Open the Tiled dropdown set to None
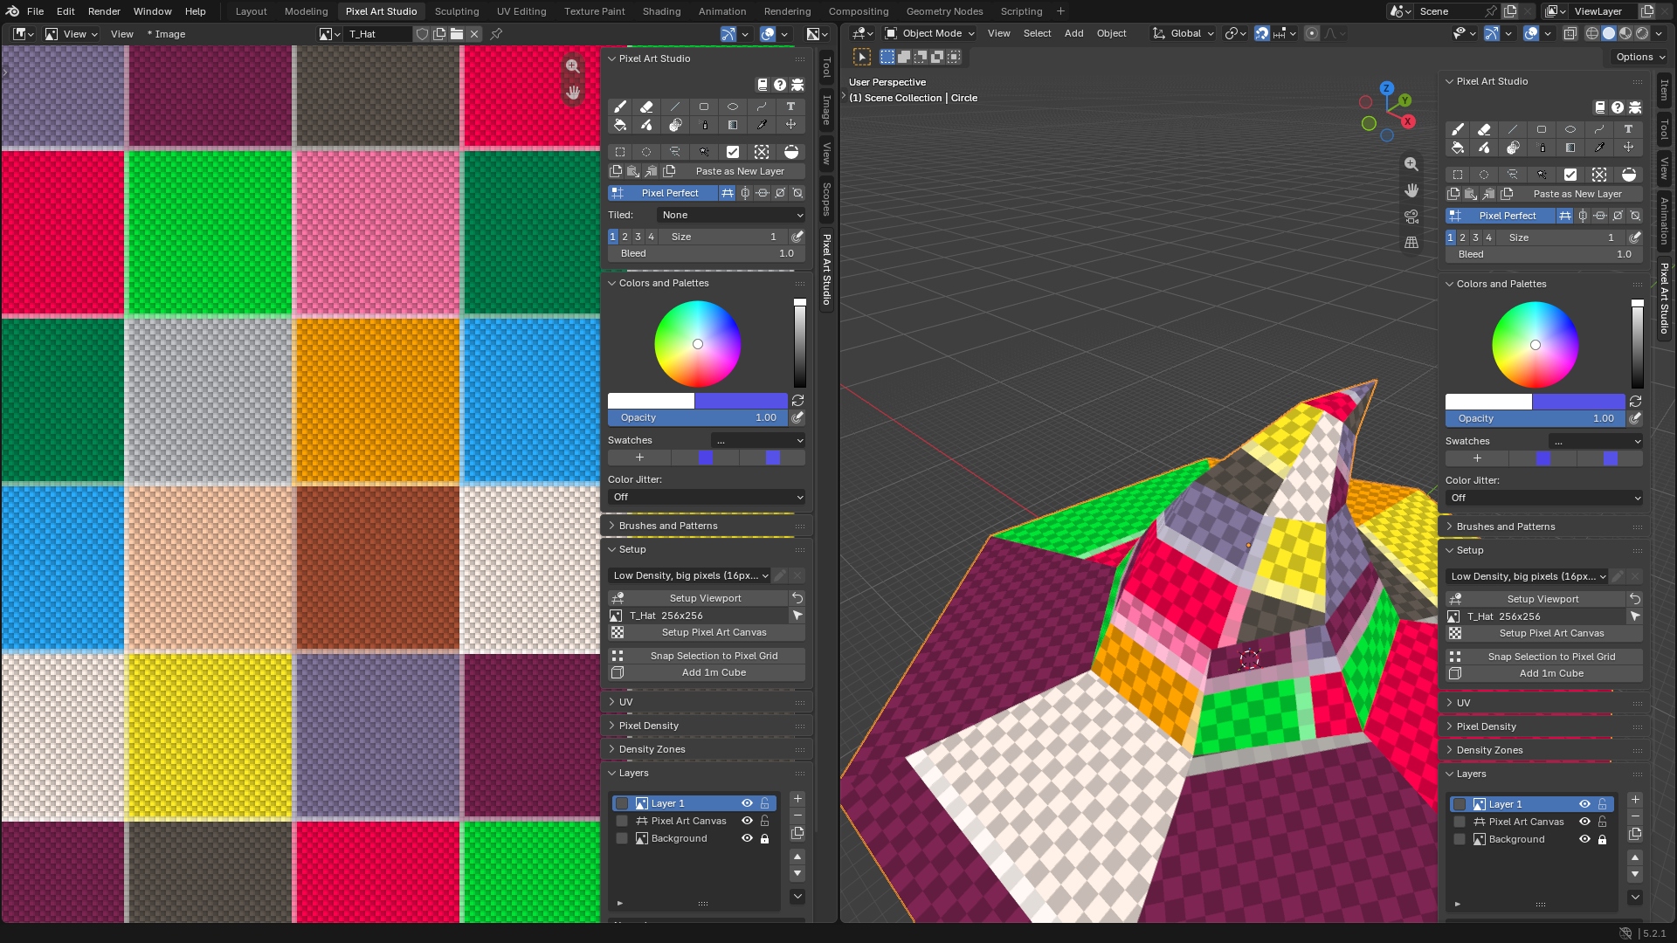The width and height of the screenshot is (1677, 943). (732, 215)
